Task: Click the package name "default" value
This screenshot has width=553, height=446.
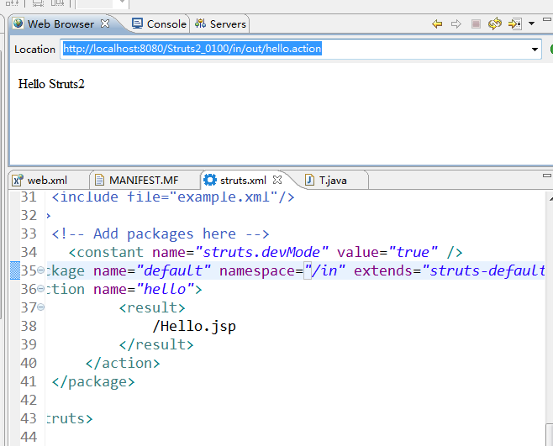Action: 173,270
